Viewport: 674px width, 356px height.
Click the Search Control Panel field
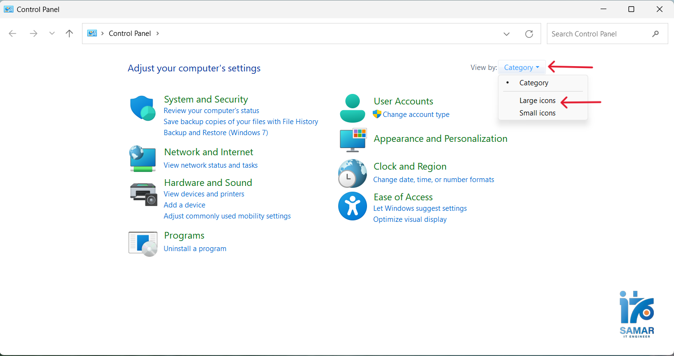600,34
